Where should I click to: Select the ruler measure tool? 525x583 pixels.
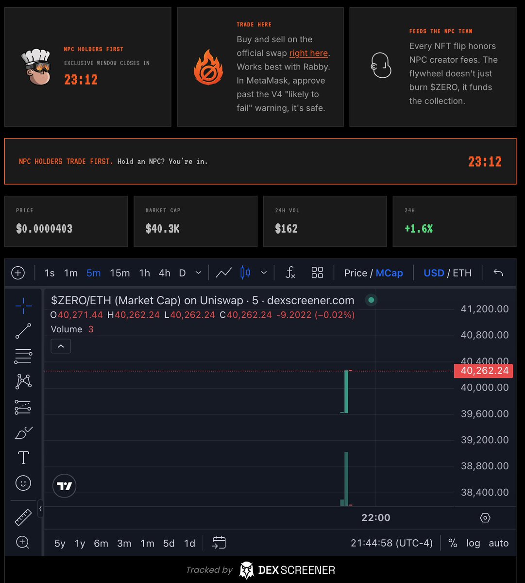[23, 517]
